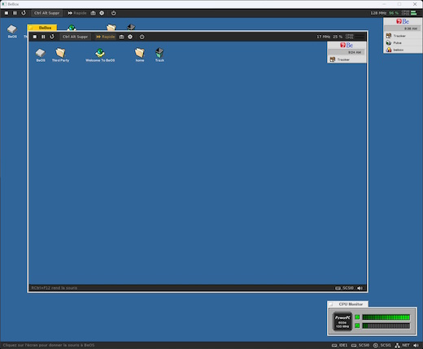423x349 pixels.
Task: Click the yellow BeBox window title tab
Action: tap(42, 28)
